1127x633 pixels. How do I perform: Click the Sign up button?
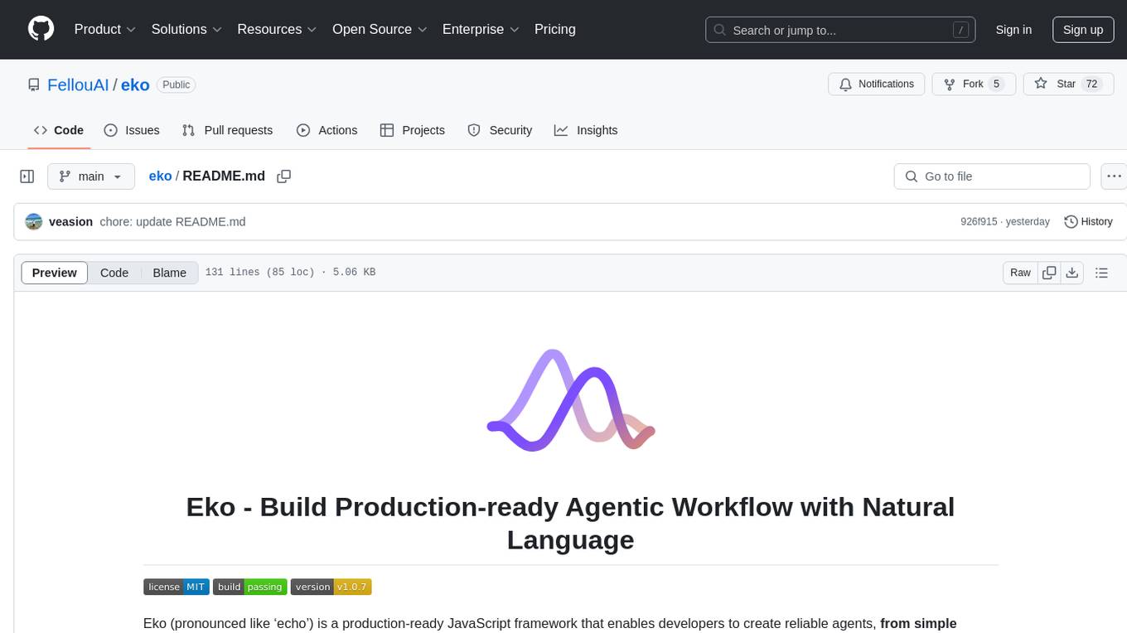[1083, 30]
